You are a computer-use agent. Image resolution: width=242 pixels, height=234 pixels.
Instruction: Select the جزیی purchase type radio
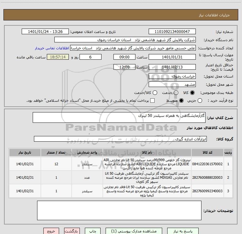click(x=200, y=101)
